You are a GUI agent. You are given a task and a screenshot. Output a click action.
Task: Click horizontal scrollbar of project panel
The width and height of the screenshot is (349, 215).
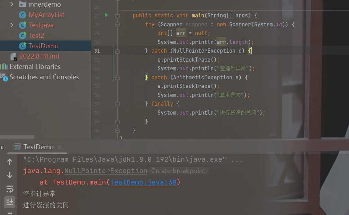(17, 136)
